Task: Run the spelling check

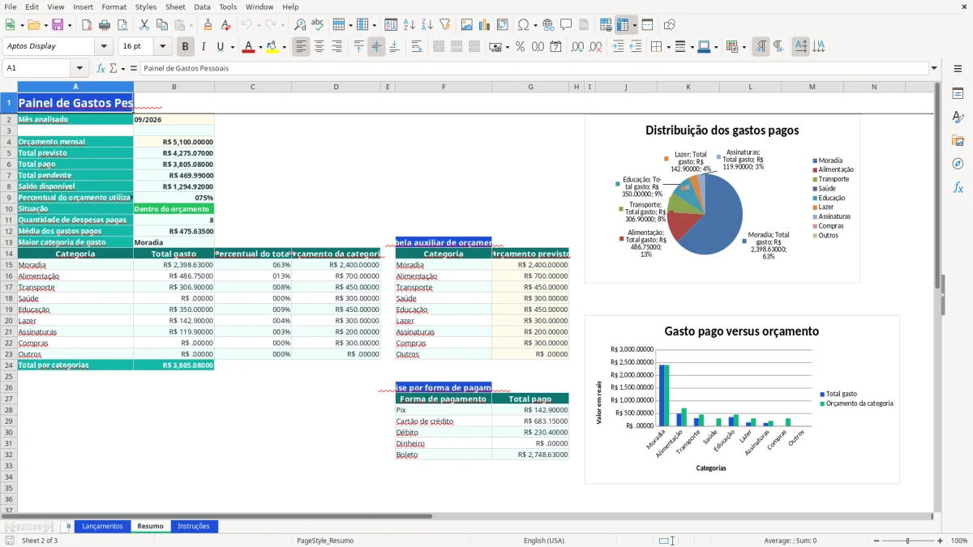Action: (318, 25)
